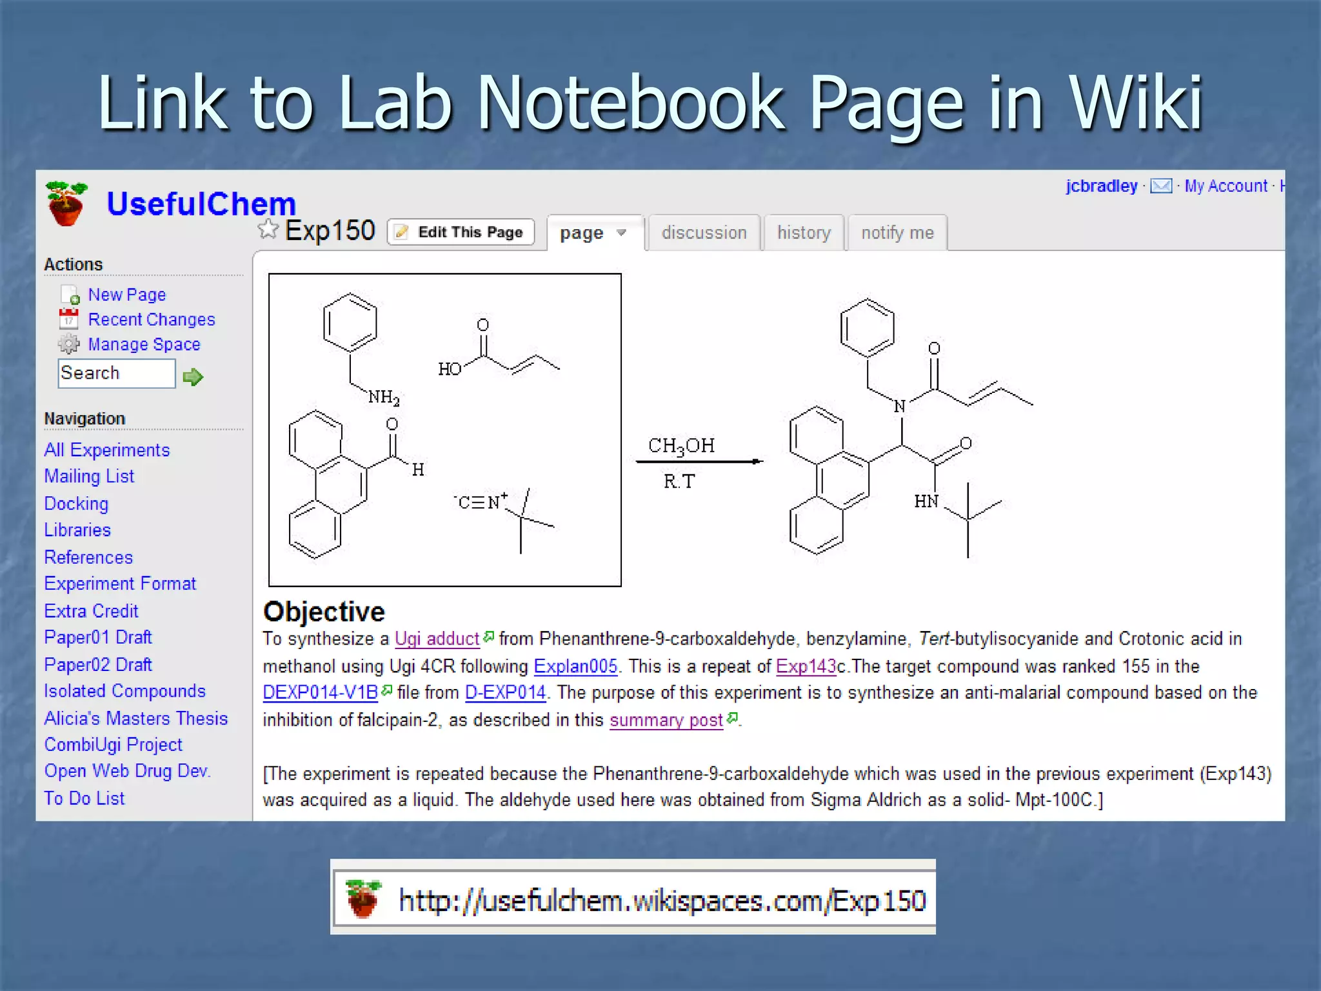Click the boxed reactants structure image
Image resolution: width=1321 pixels, height=991 pixels.
click(x=445, y=430)
